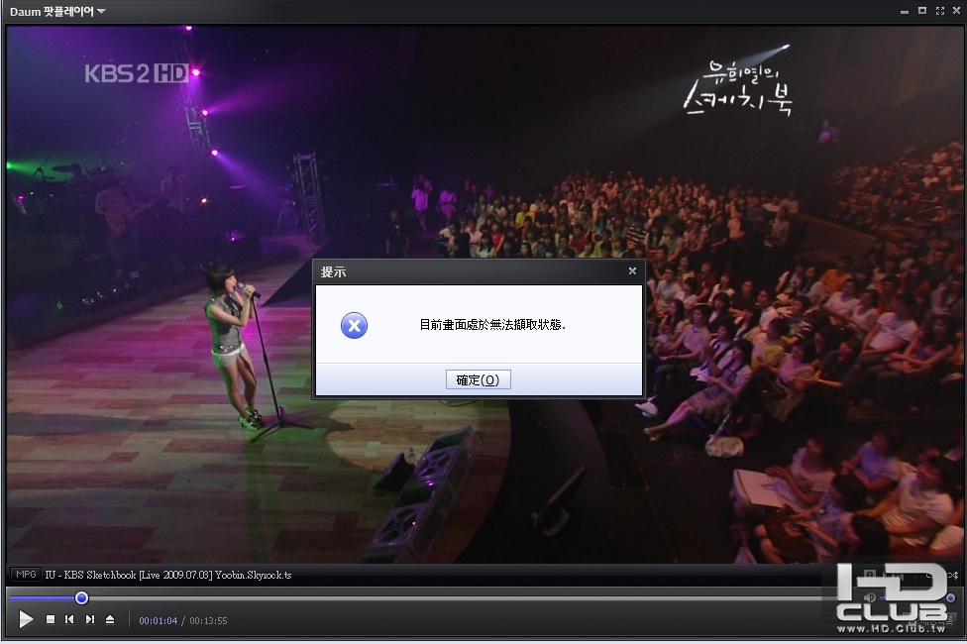Screen dimensions: 967x644
Task: Minimize the player window
Action: (905, 11)
